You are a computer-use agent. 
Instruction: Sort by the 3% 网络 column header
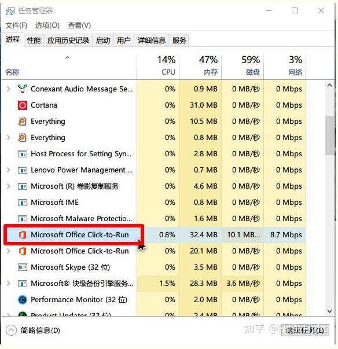[x=285, y=67]
